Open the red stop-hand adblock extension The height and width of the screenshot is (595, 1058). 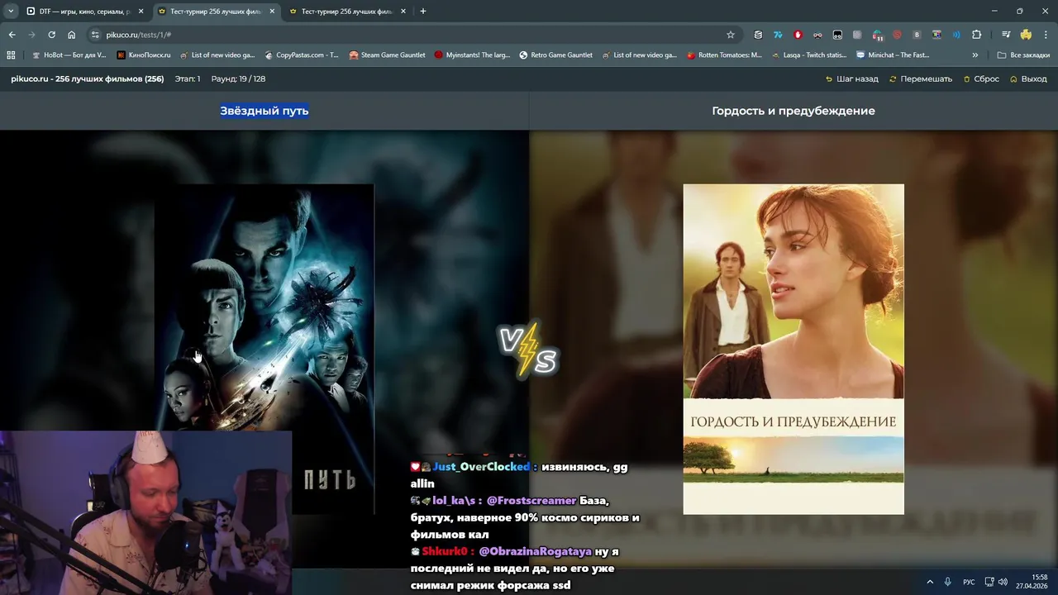click(x=798, y=35)
